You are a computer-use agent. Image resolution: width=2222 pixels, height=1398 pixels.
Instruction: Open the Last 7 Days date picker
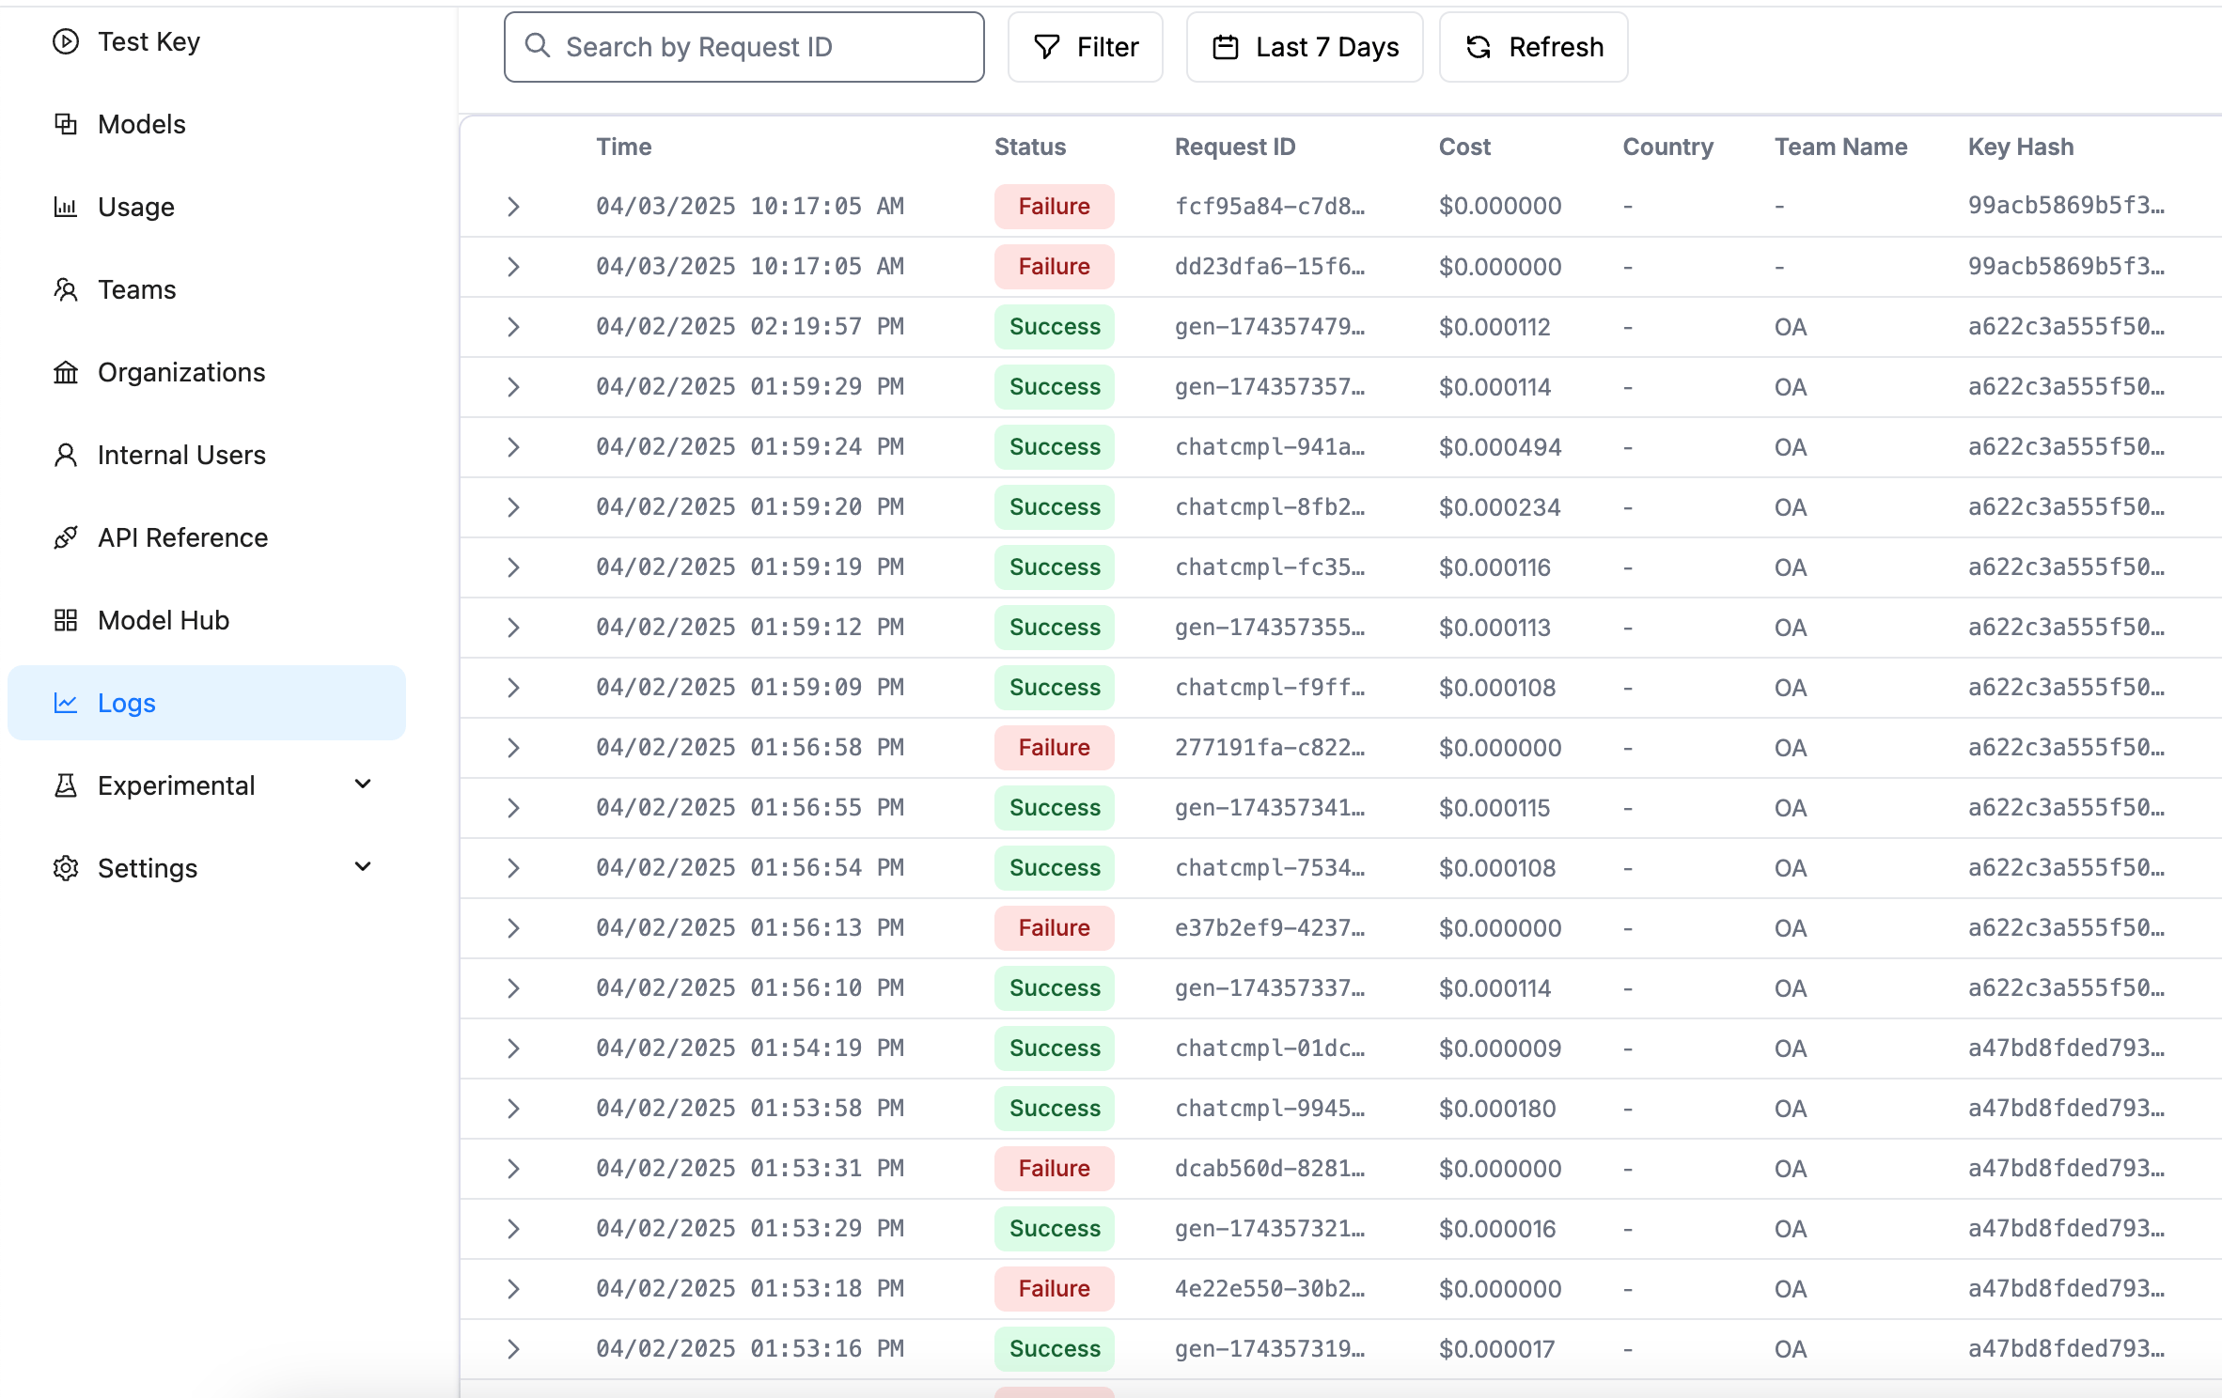pos(1304,47)
